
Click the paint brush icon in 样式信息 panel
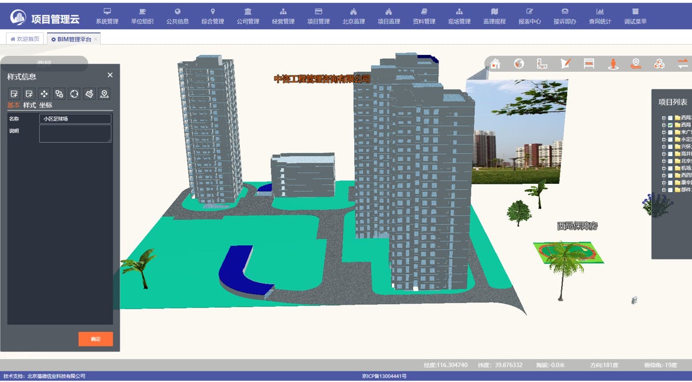coord(89,94)
